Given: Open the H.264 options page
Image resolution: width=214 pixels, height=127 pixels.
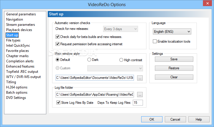Looking at the screenshot, I should tap(17, 87).
